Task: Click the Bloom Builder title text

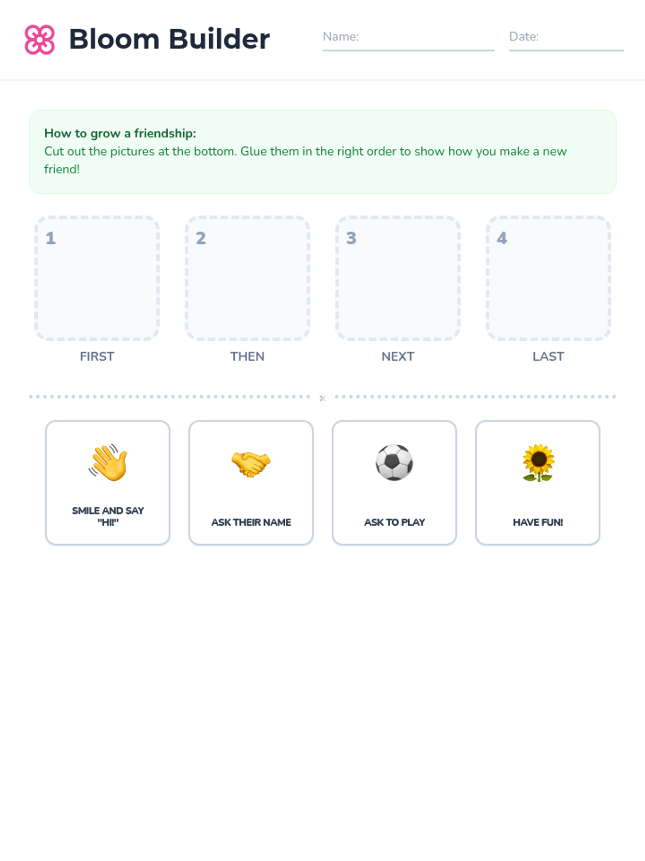Action: coord(169,39)
